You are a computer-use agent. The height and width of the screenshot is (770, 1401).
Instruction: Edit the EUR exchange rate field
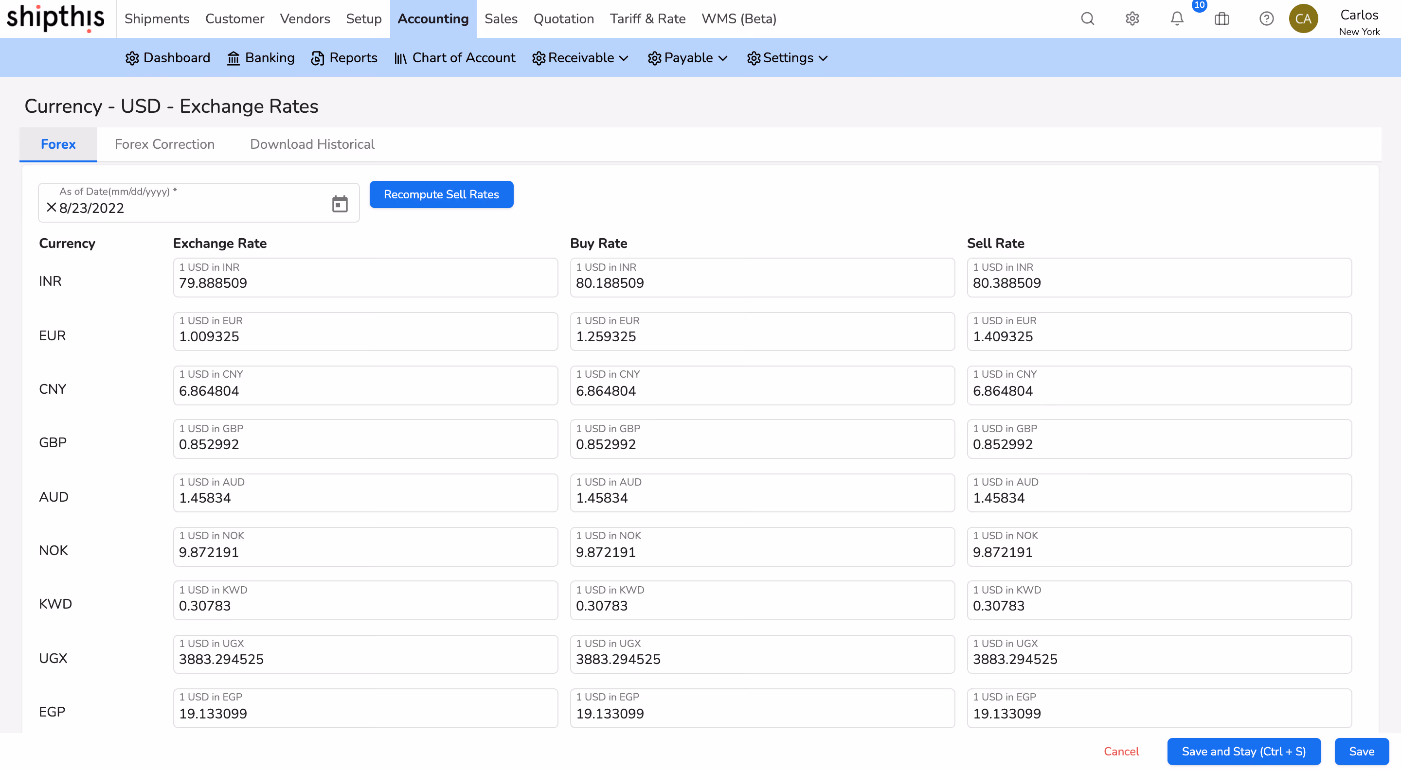365,331
